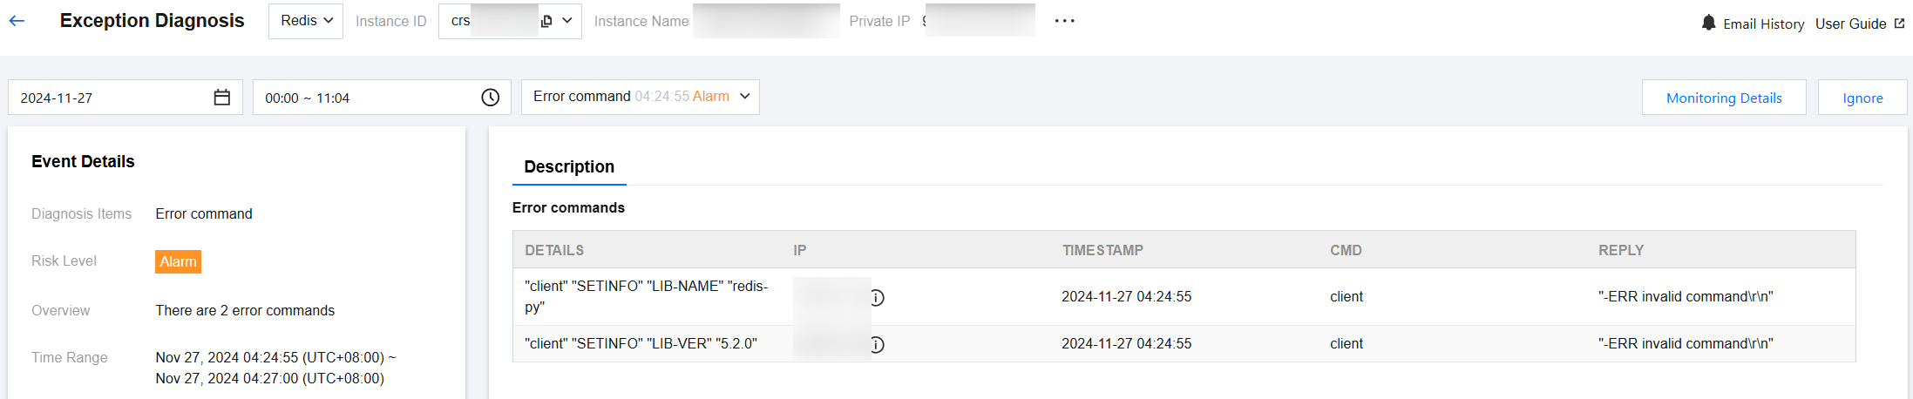This screenshot has width=1913, height=399.
Task: Click the Ignore button
Action: pos(1862,98)
